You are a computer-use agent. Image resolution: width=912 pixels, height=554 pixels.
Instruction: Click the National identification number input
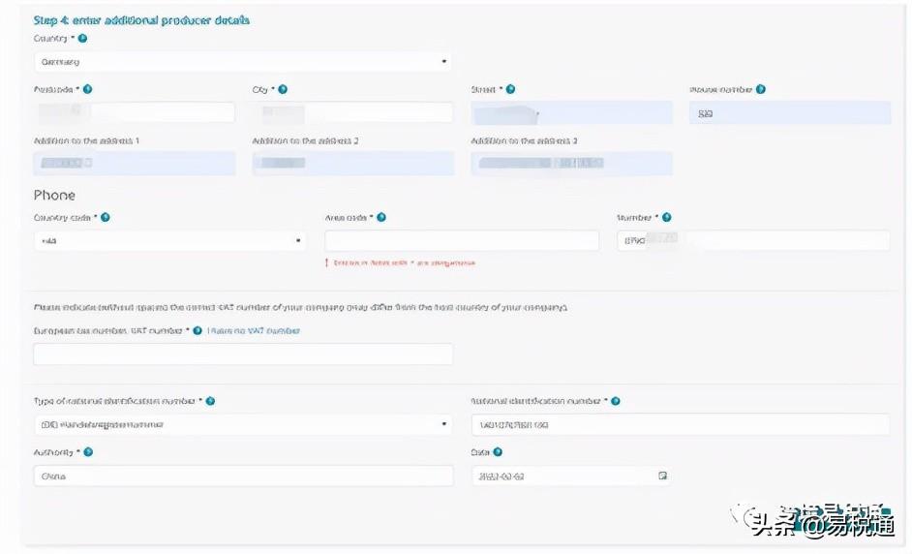pos(680,425)
